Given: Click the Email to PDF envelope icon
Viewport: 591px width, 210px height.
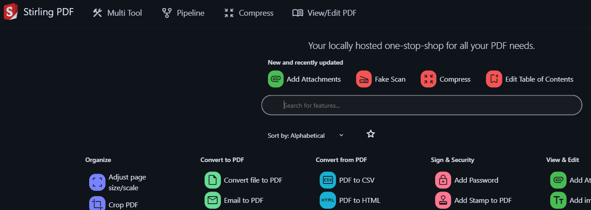Looking at the screenshot, I should coord(213,201).
